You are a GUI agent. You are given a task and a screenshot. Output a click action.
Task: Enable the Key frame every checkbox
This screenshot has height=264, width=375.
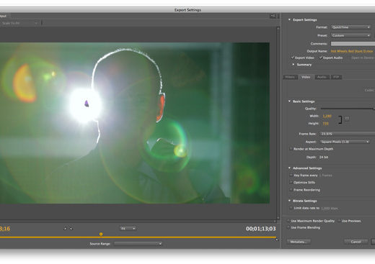click(x=291, y=176)
